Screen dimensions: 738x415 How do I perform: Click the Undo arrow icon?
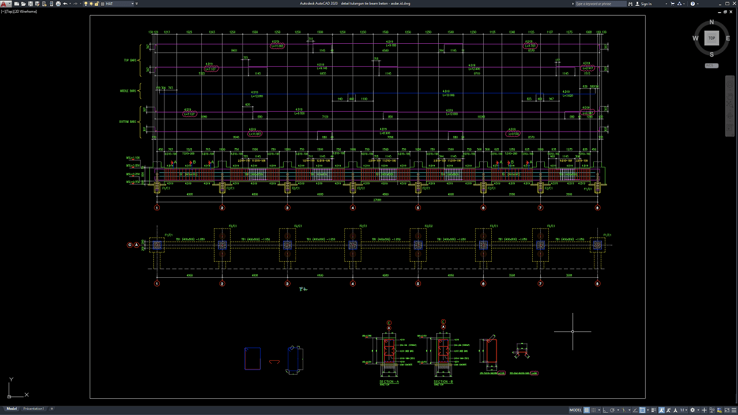65,3
